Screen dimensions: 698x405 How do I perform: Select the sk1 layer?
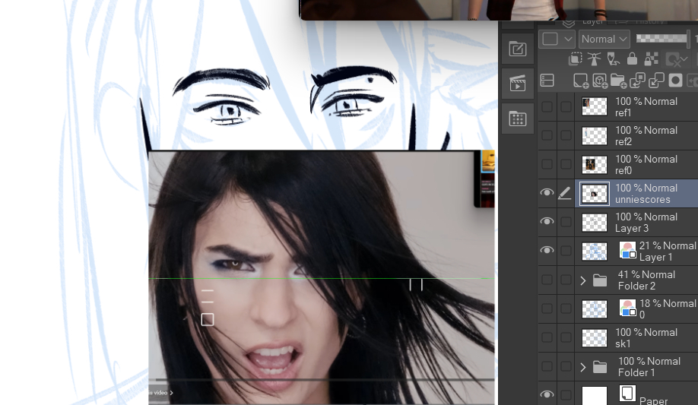pos(646,338)
